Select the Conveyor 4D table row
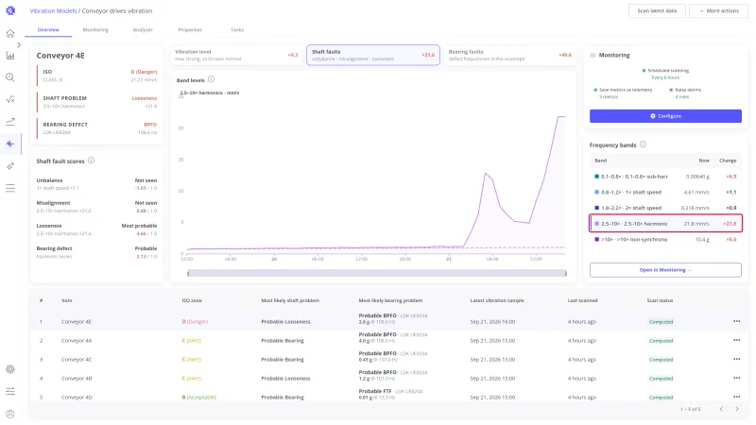The height and width of the screenshot is (425, 756). (x=389, y=397)
